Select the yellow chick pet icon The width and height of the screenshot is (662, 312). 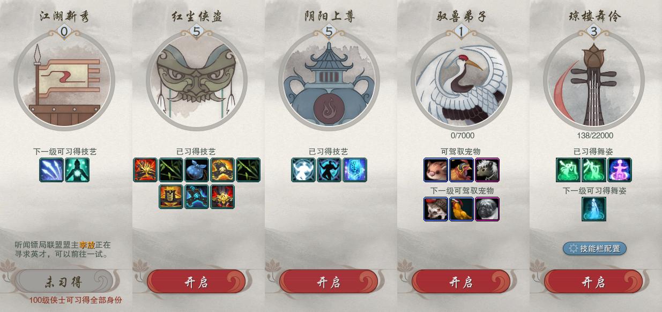click(x=462, y=209)
